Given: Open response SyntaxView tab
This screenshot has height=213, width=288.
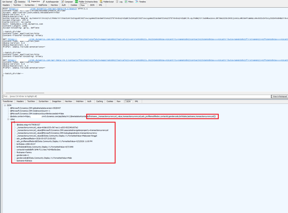Looking at the screenshot, I should pos(44,101).
